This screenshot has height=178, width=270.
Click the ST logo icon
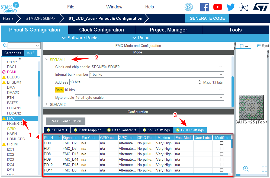(x=261, y=7)
